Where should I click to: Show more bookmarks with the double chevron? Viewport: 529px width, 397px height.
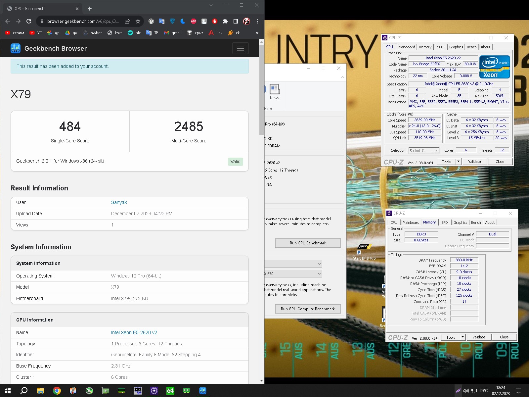[257, 33]
